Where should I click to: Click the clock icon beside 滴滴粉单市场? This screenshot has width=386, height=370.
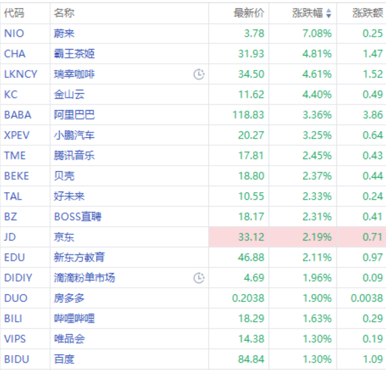(x=199, y=278)
